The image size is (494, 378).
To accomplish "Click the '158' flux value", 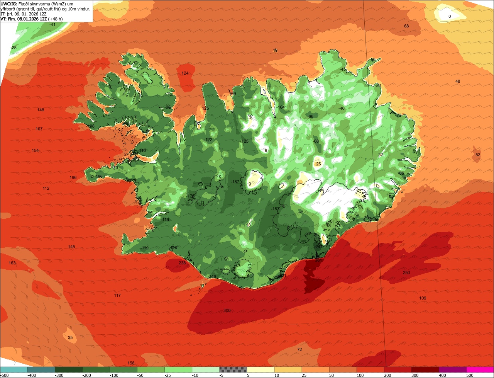I will tap(131, 363).
